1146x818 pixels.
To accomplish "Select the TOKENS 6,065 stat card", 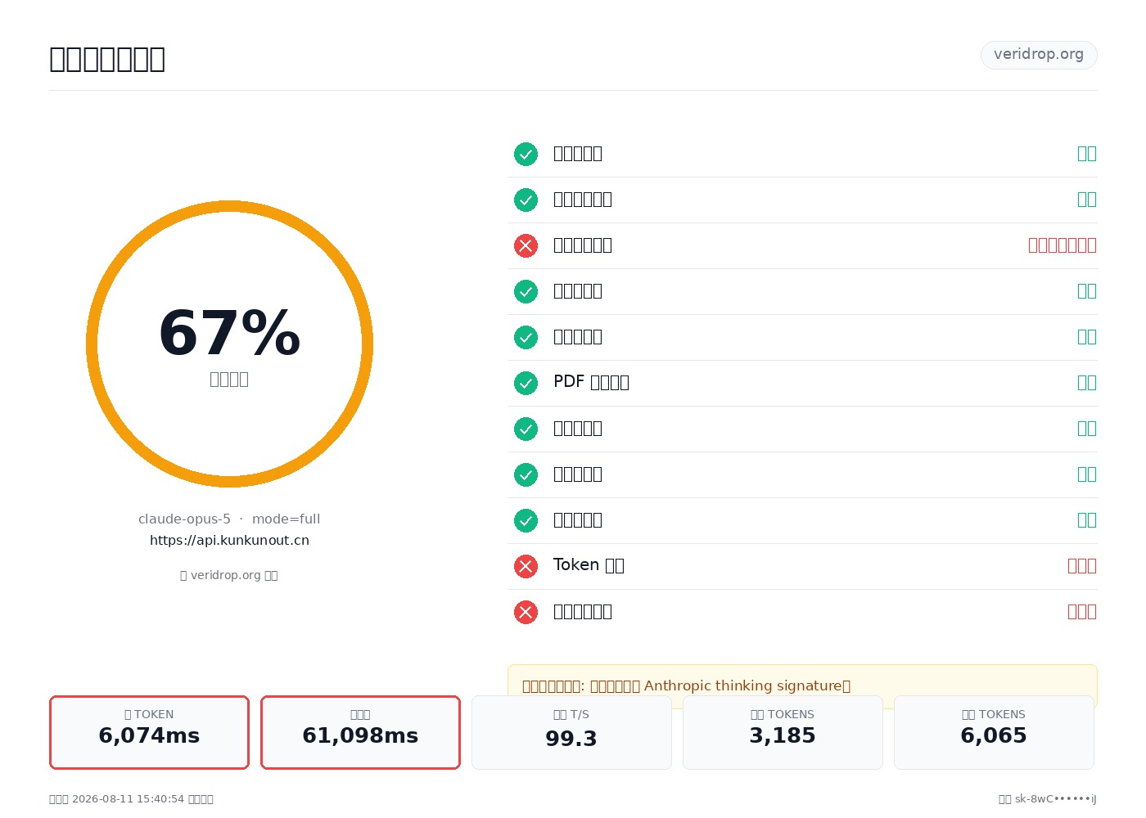I will pos(994,732).
